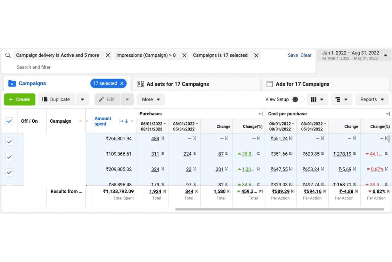Click the Amount spent pin-and-sort arrow icon

(x=124, y=121)
